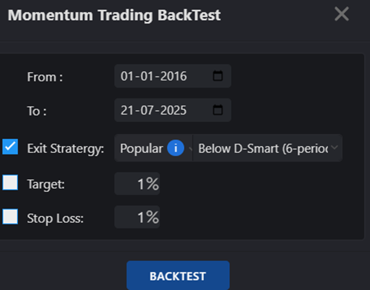Select the year 2016 in From date
This screenshot has height=290, width=370.
pyautogui.click(x=173, y=76)
